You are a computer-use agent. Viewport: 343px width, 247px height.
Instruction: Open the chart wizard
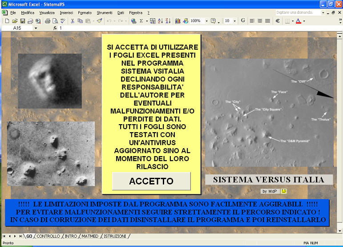coord(178,21)
